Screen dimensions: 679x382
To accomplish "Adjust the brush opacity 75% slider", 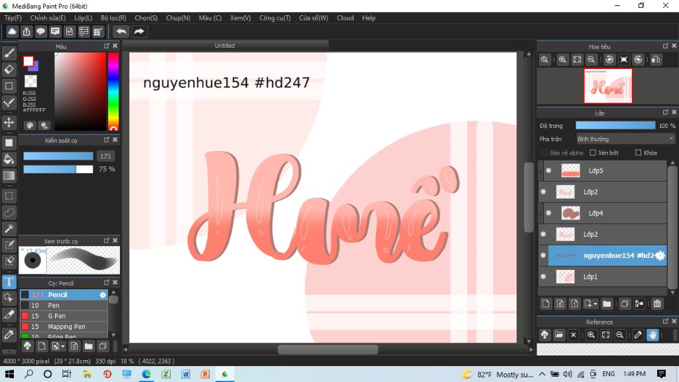I will click(58, 169).
